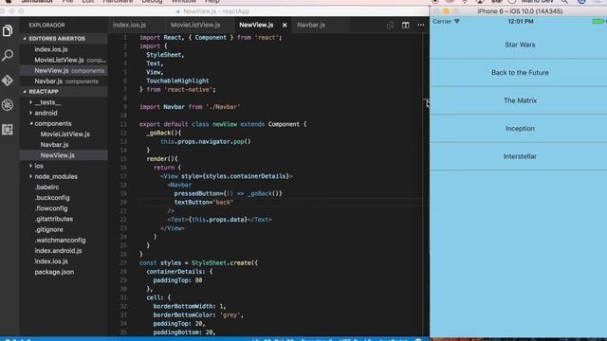Click the borderBottomColor: 'grey' line

point(198,315)
